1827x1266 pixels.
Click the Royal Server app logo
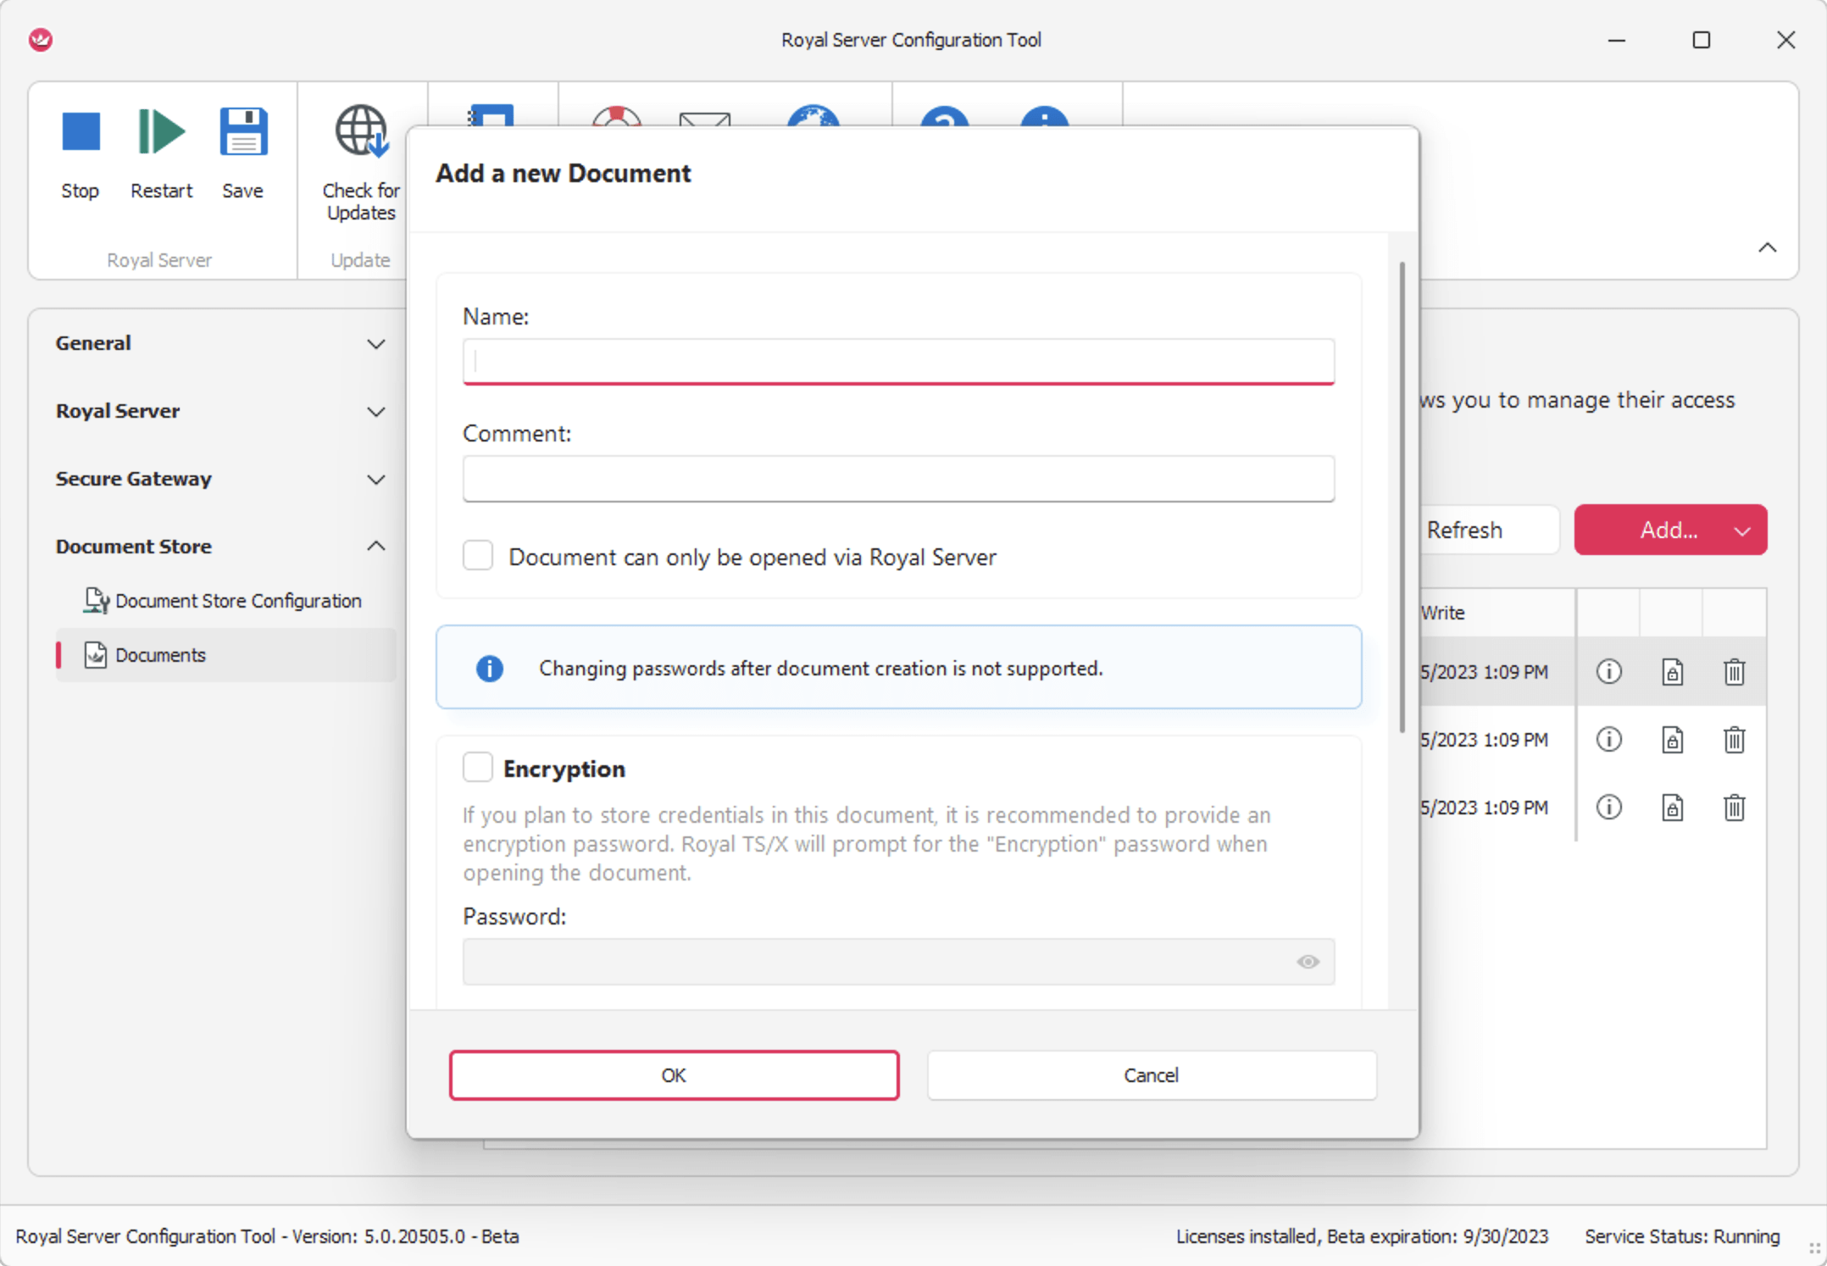click(x=41, y=39)
